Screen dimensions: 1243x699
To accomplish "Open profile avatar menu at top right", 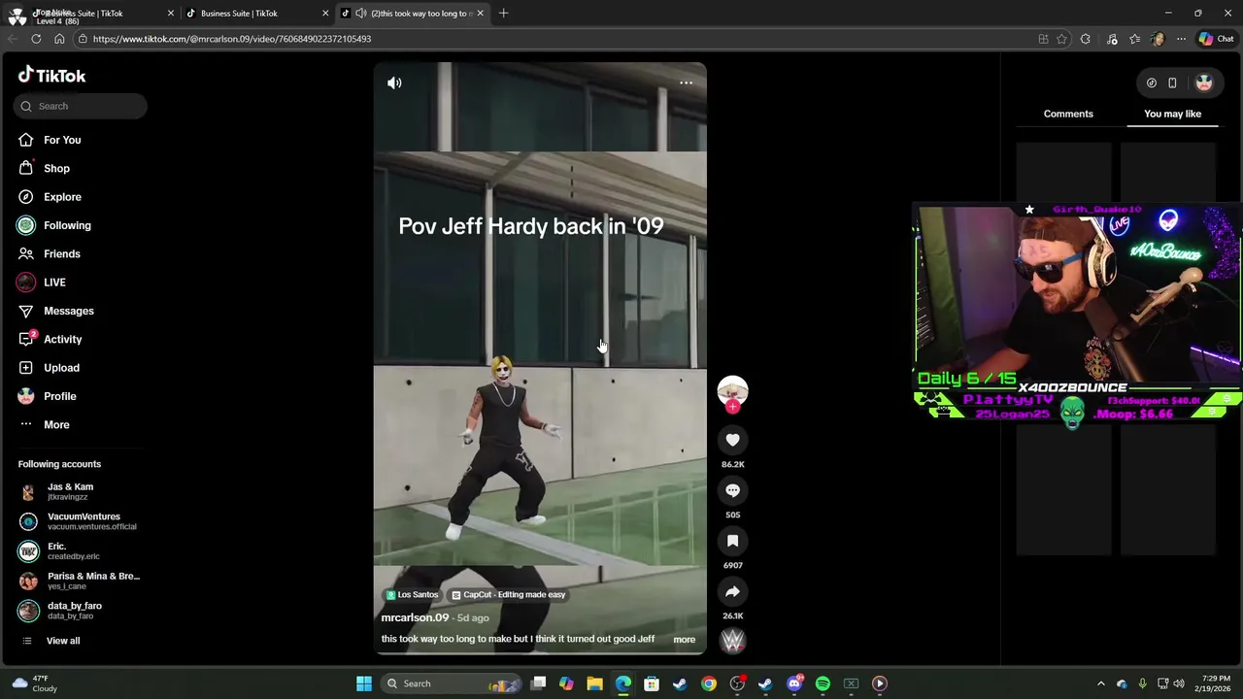I will click(1204, 83).
